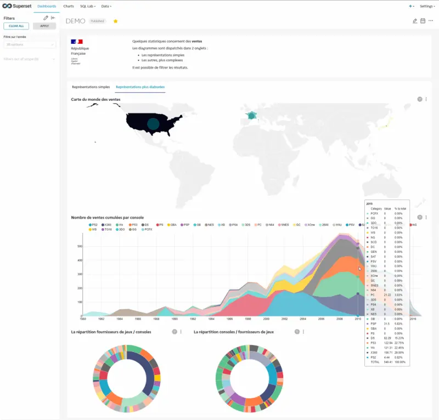The height and width of the screenshot is (420, 439).
Task: Open the plus (new) dropdown menu
Action: pos(411,6)
